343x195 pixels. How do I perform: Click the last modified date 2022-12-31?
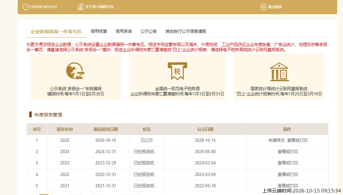tap(106, 174)
